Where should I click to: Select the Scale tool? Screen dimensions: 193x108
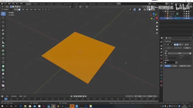pyautogui.click(x=3, y=30)
